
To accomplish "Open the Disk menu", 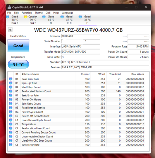I will coord(48,13).
